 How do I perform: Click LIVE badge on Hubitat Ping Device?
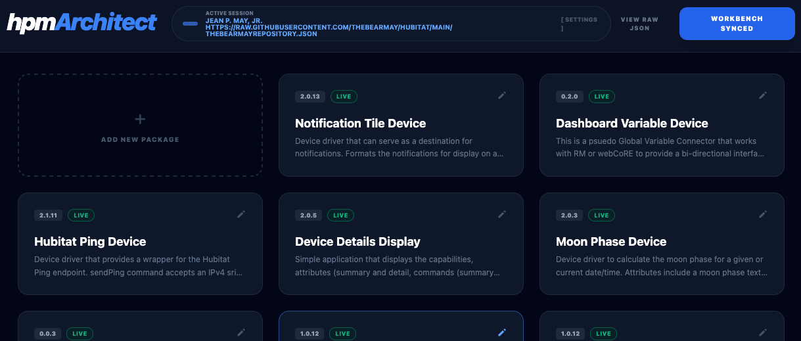coord(81,216)
